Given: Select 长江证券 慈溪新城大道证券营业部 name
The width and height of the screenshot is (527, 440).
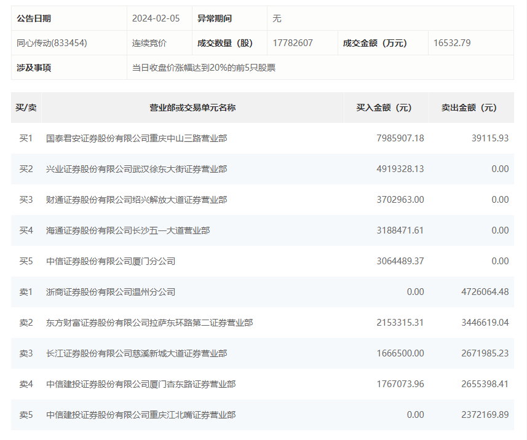Looking at the screenshot, I should [137, 353].
